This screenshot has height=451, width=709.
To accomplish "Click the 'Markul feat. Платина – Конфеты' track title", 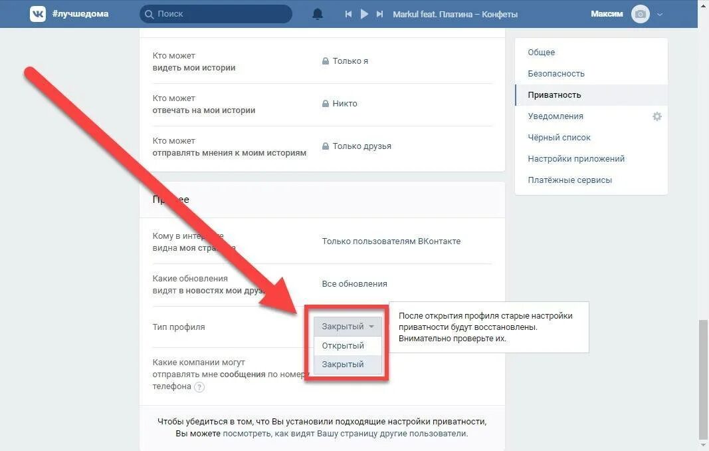I will click(455, 15).
